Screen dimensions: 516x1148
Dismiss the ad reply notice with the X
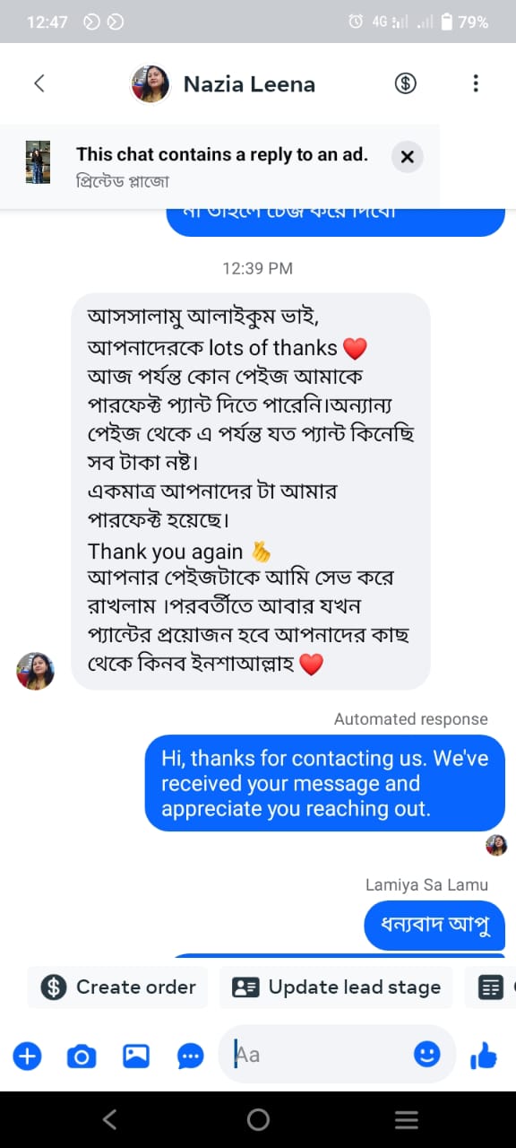[x=408, y=157]
